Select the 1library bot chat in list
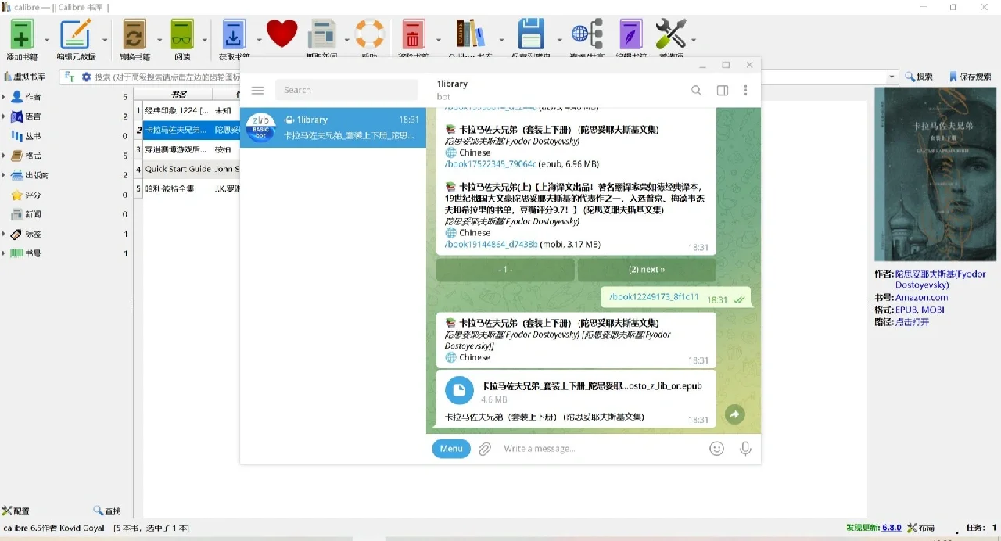The width and height of the screenshot is (1001, 541). [x=333, y=127]
